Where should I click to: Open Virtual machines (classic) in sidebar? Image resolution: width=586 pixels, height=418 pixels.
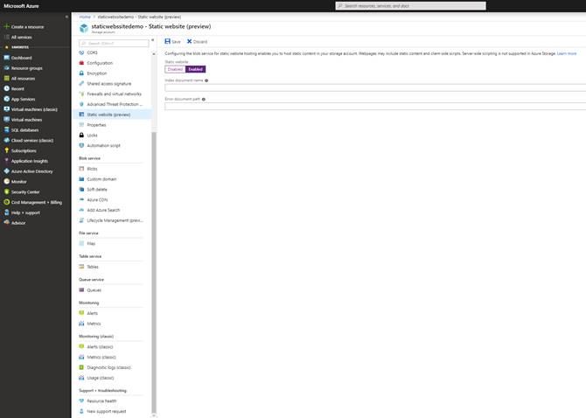click(34, 109)
